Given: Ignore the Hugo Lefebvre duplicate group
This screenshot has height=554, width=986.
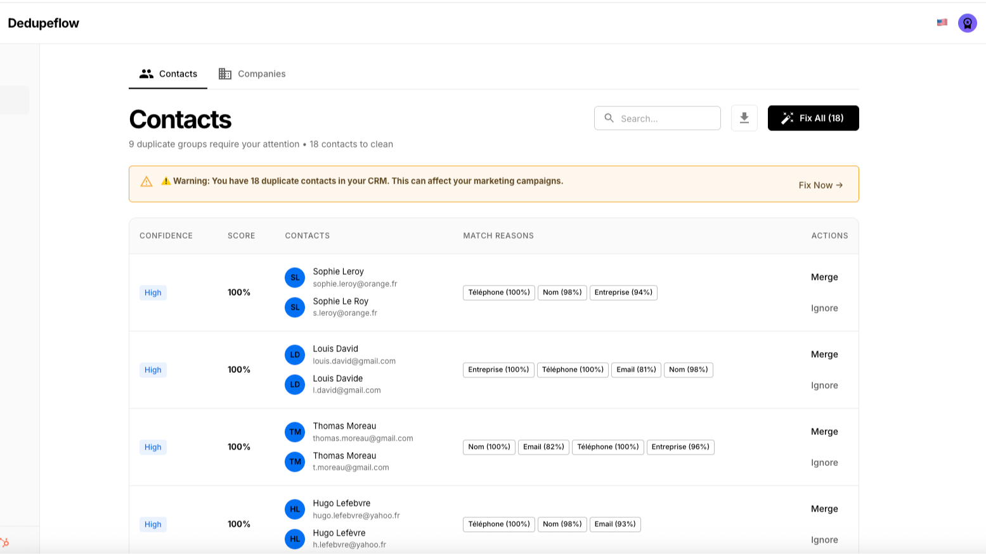Looking at the screenshot, I should [824, 540].
